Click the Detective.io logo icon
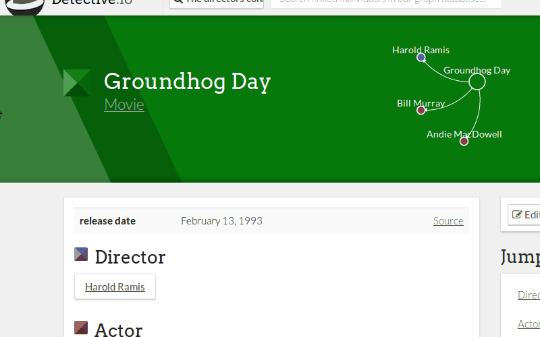This screenshot has height=337, width=540. [24, 6]
